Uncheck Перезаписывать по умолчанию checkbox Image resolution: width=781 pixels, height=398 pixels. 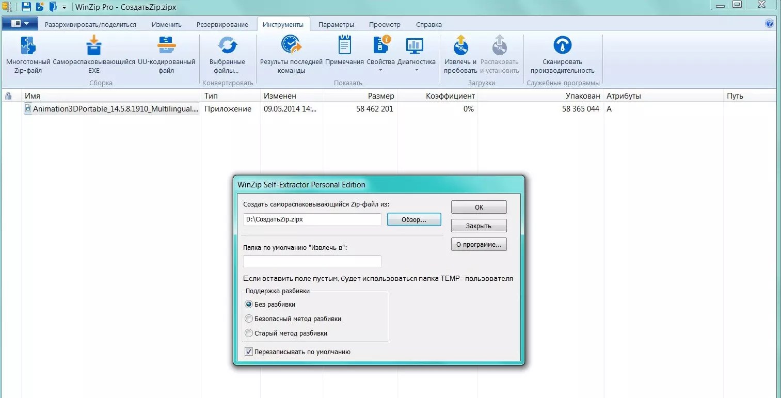(x=249, y=352)
